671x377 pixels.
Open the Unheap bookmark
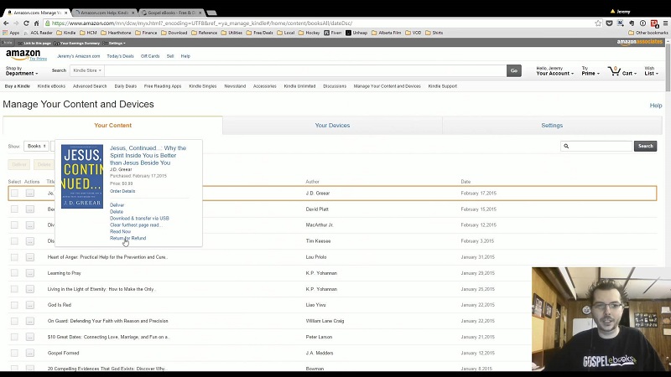[x=356, y=33]
